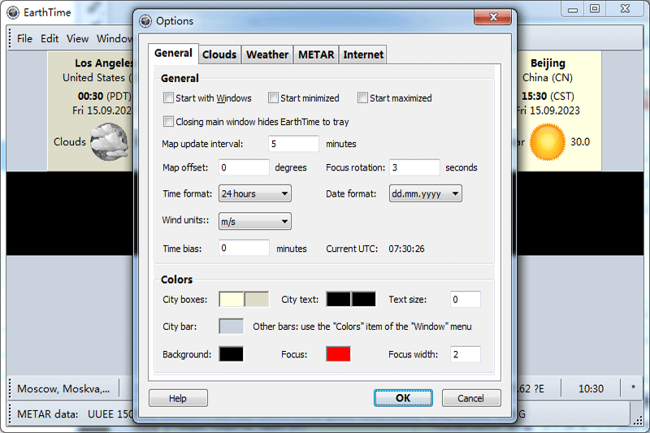Pick the red Focus color swatch

[x=338, y=354]
